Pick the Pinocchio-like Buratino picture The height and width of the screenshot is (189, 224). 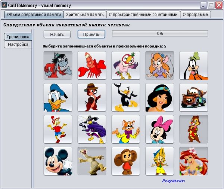(x=58, y=129)
